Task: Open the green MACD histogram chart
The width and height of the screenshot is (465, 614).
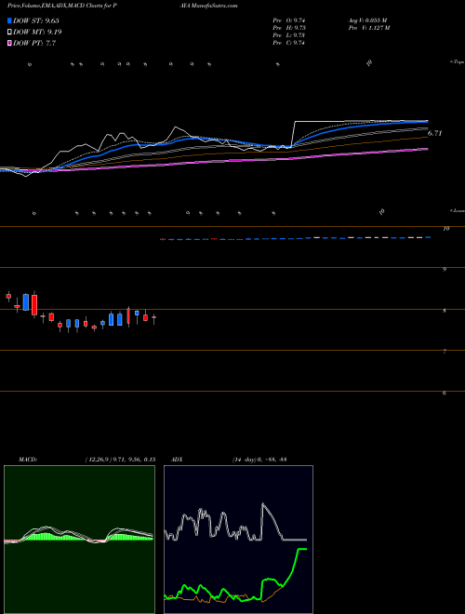Action: [x=79, y=540]
